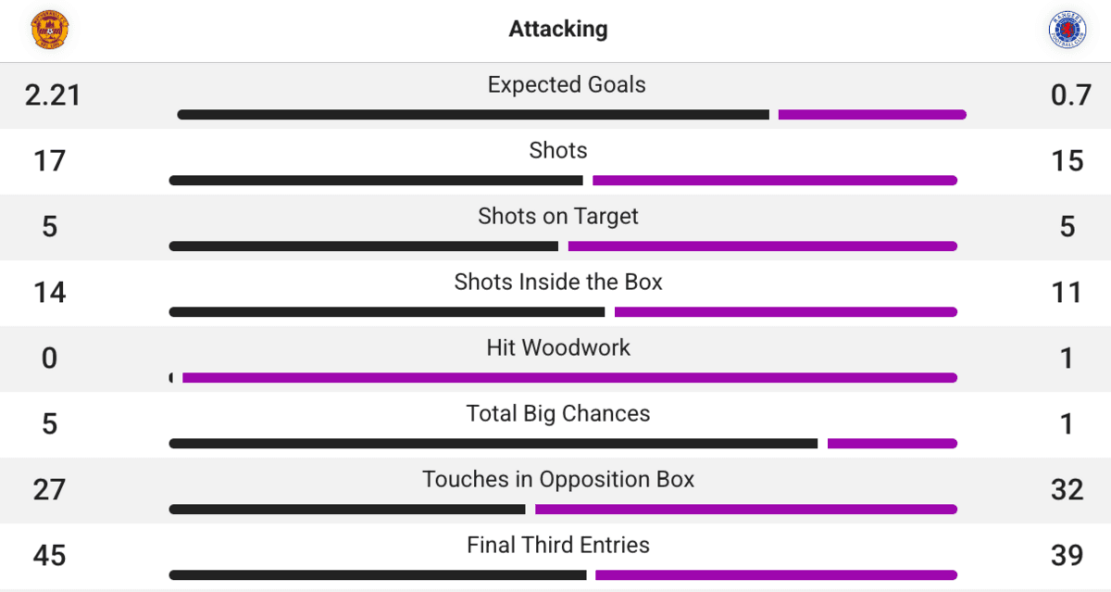This screenshot has width=1111, height=592.
Task: Click the purple segment of Hit Woodwork bar
Action: click(x=569, y=378)
